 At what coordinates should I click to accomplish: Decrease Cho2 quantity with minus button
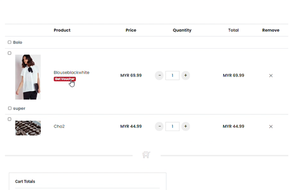[159, 127]
